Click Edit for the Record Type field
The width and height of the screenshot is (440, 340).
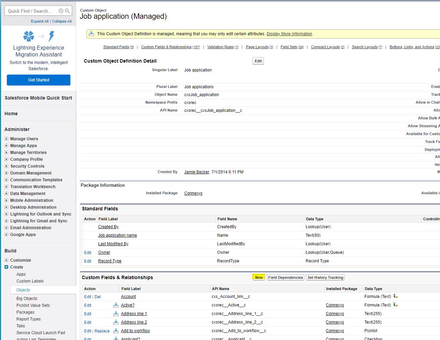click(x=88, y=261)
